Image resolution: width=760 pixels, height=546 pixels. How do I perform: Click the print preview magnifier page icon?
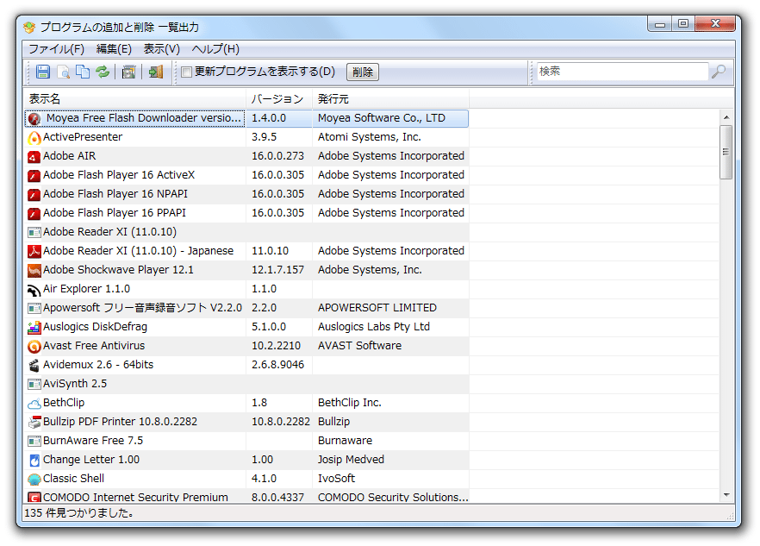[64, 72]
